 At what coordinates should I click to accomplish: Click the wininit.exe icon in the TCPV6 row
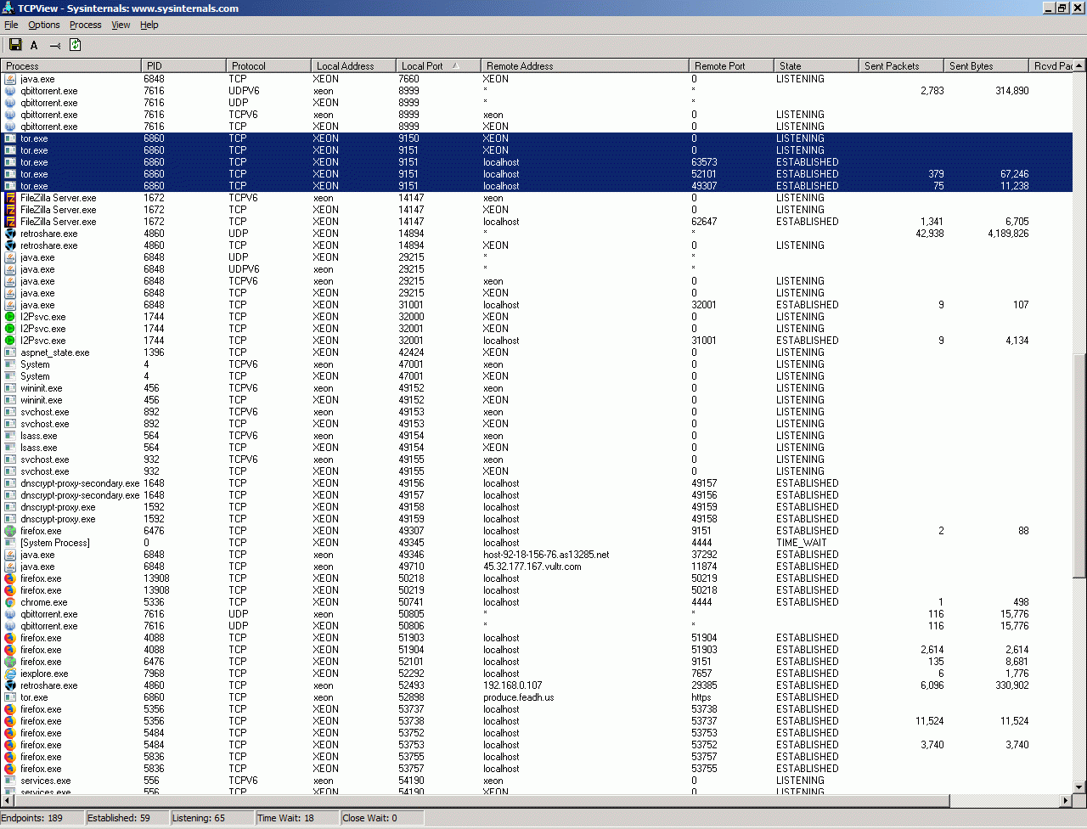10,388
